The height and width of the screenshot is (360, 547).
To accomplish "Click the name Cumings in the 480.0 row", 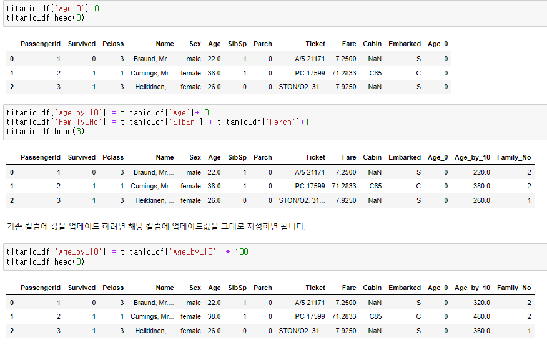I will (x=152, y=316).
